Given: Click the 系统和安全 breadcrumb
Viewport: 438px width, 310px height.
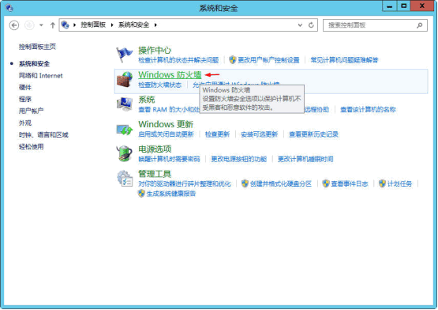Looking at the screenshot, I should point(133,25).
